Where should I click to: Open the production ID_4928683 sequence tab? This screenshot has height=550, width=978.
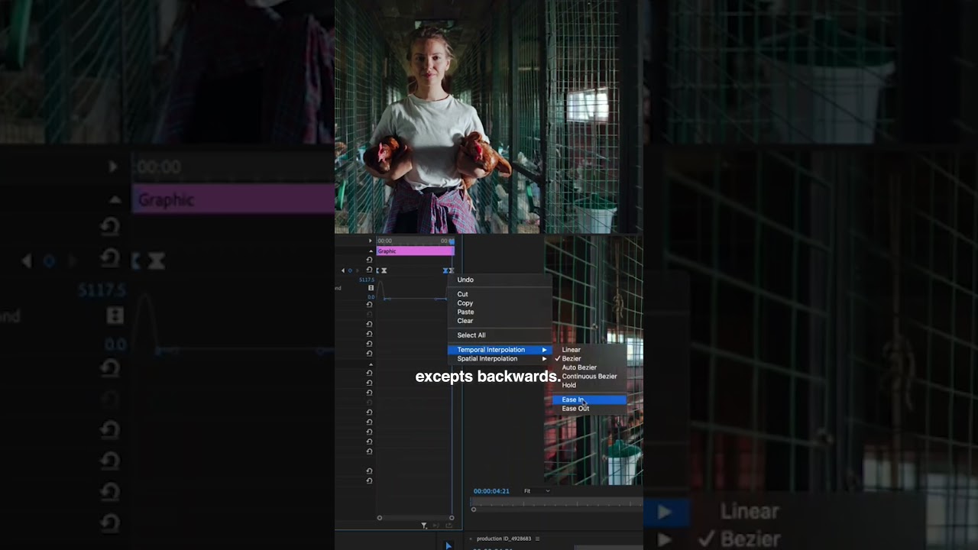(503, 539)
